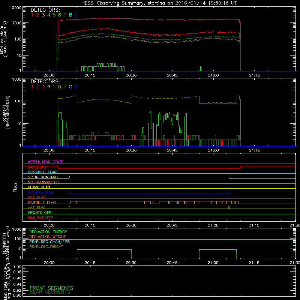The height and width of the screenshot is (300, 300).
Task: Select detector 5 in the front segments legend
Action: pos(54,15)
